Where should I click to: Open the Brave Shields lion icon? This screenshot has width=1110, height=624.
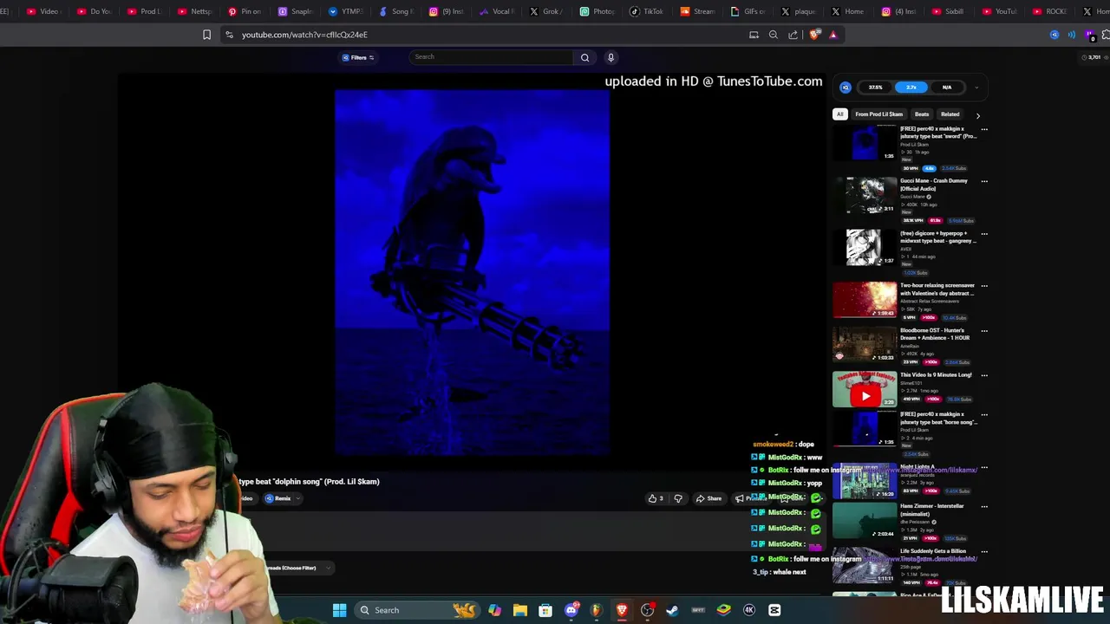tap(813, 35)
